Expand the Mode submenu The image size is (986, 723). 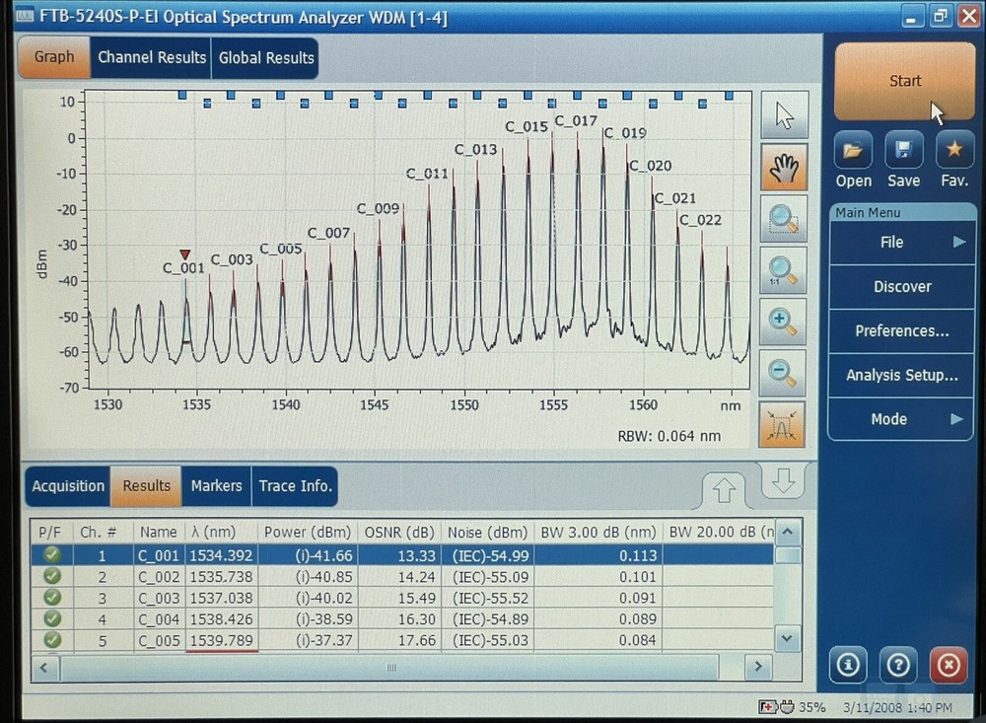900,418
